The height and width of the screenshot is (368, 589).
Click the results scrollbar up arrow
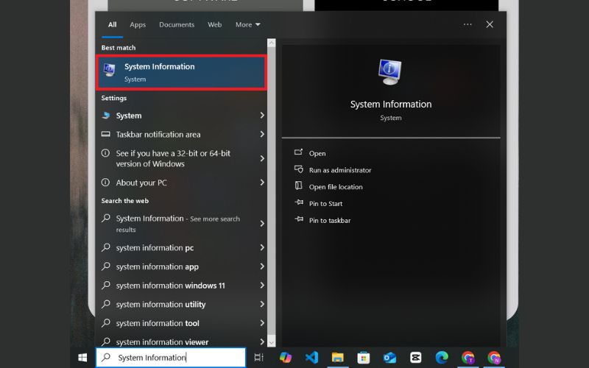pos(271,43)
